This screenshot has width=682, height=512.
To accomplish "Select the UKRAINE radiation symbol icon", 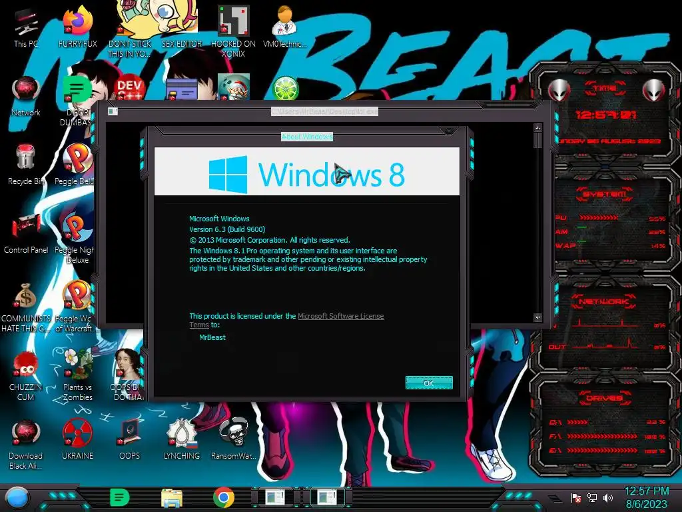I will pos(77,439).
